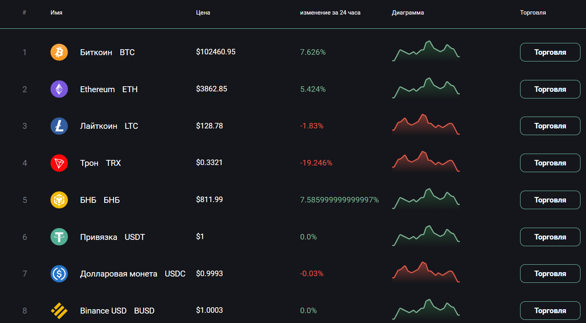Select the Litecoin blue coin icon
Screen dimensions: 586x323
pyautogui.click(x=59, y=126)
